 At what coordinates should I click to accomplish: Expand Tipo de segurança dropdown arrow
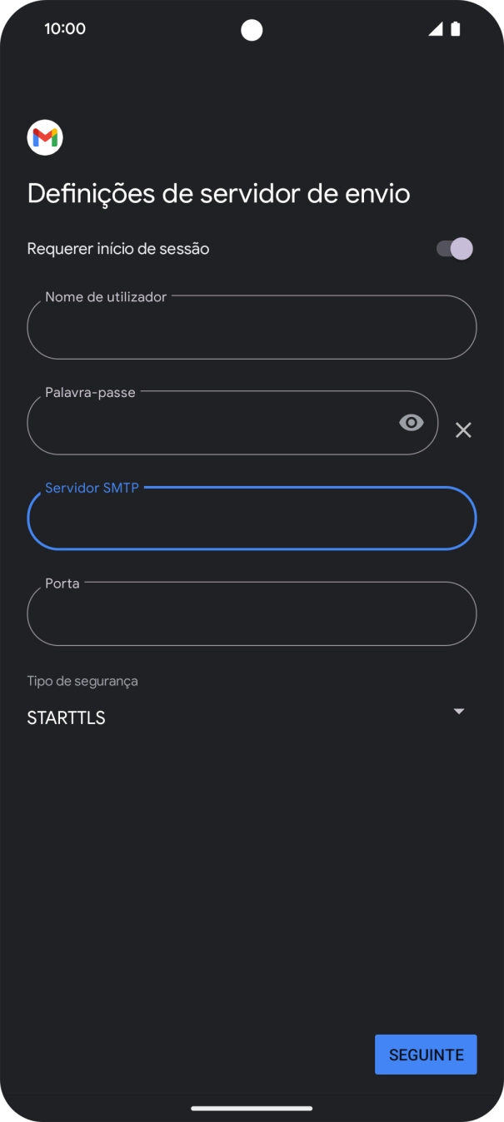point(458,712)
